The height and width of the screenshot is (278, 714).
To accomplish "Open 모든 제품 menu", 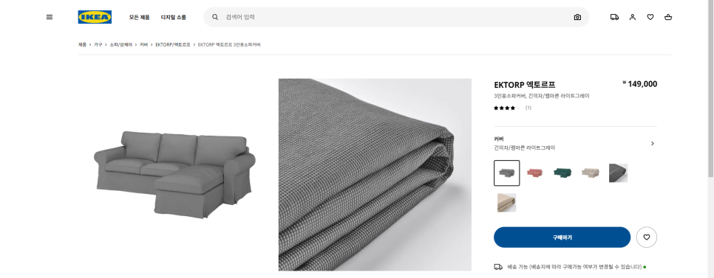I will [140, 17].
